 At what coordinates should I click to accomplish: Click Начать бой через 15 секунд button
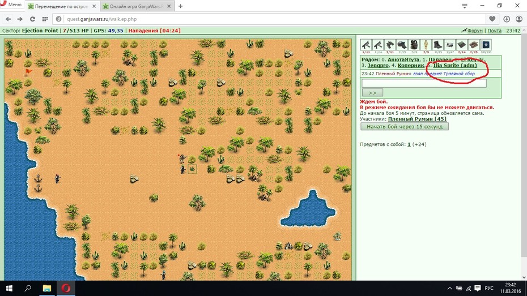405,127
